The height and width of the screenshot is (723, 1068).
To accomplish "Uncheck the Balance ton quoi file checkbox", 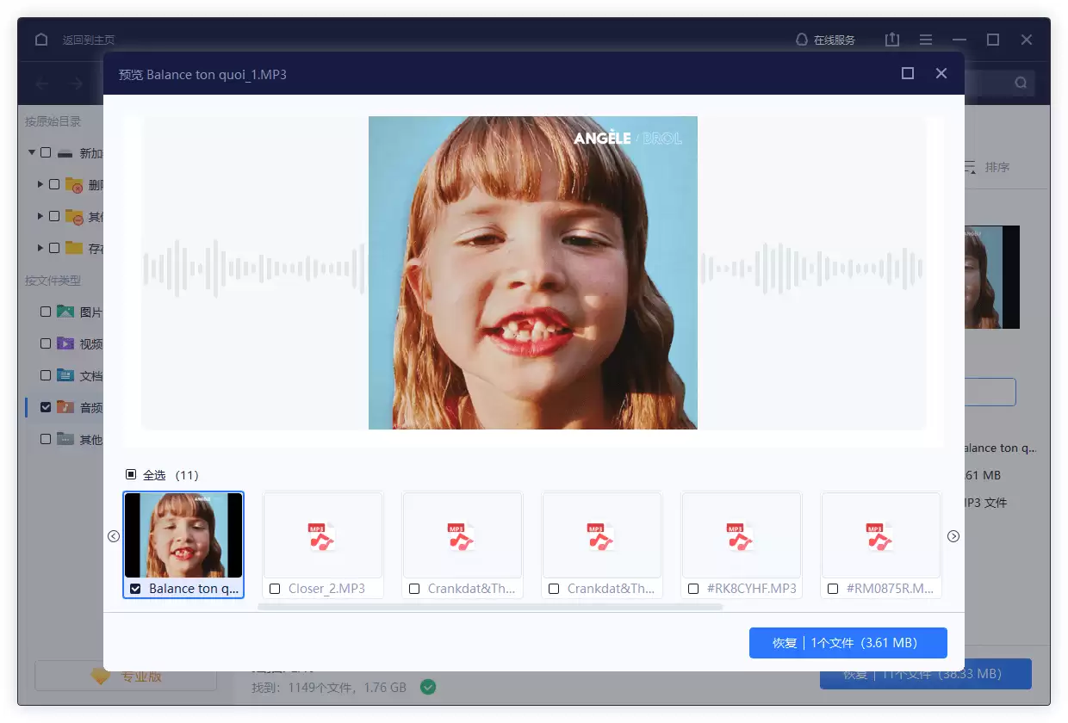I will coord(135,589).
